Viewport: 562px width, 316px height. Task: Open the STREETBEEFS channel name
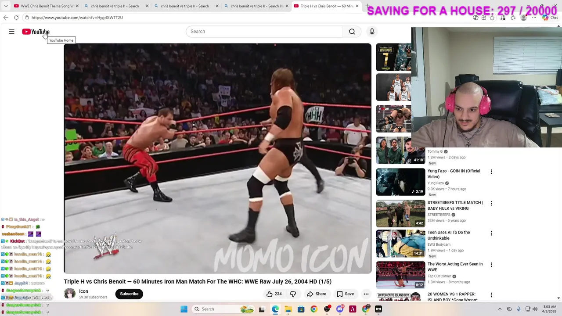click(439, 215)
